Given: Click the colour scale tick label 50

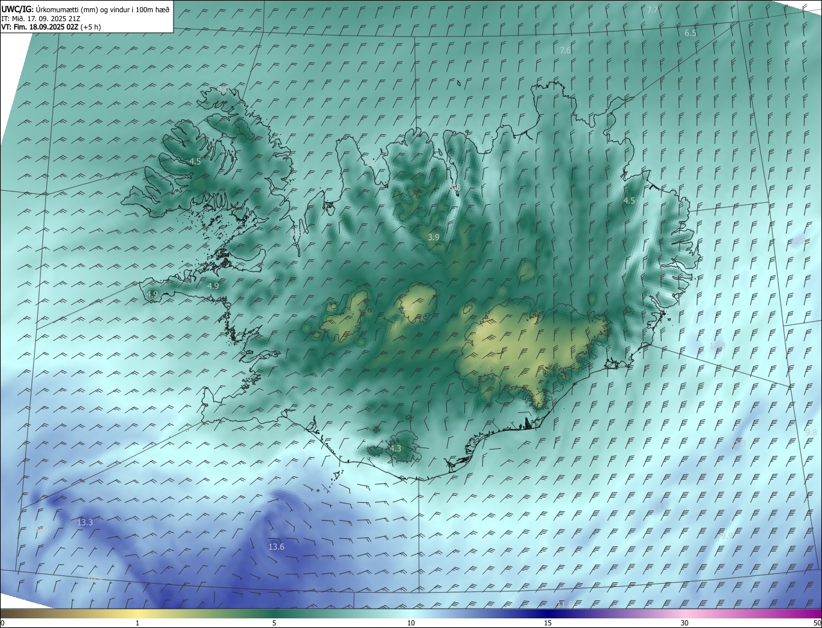Looking at the screenshot, I should [x=817, y=623].
